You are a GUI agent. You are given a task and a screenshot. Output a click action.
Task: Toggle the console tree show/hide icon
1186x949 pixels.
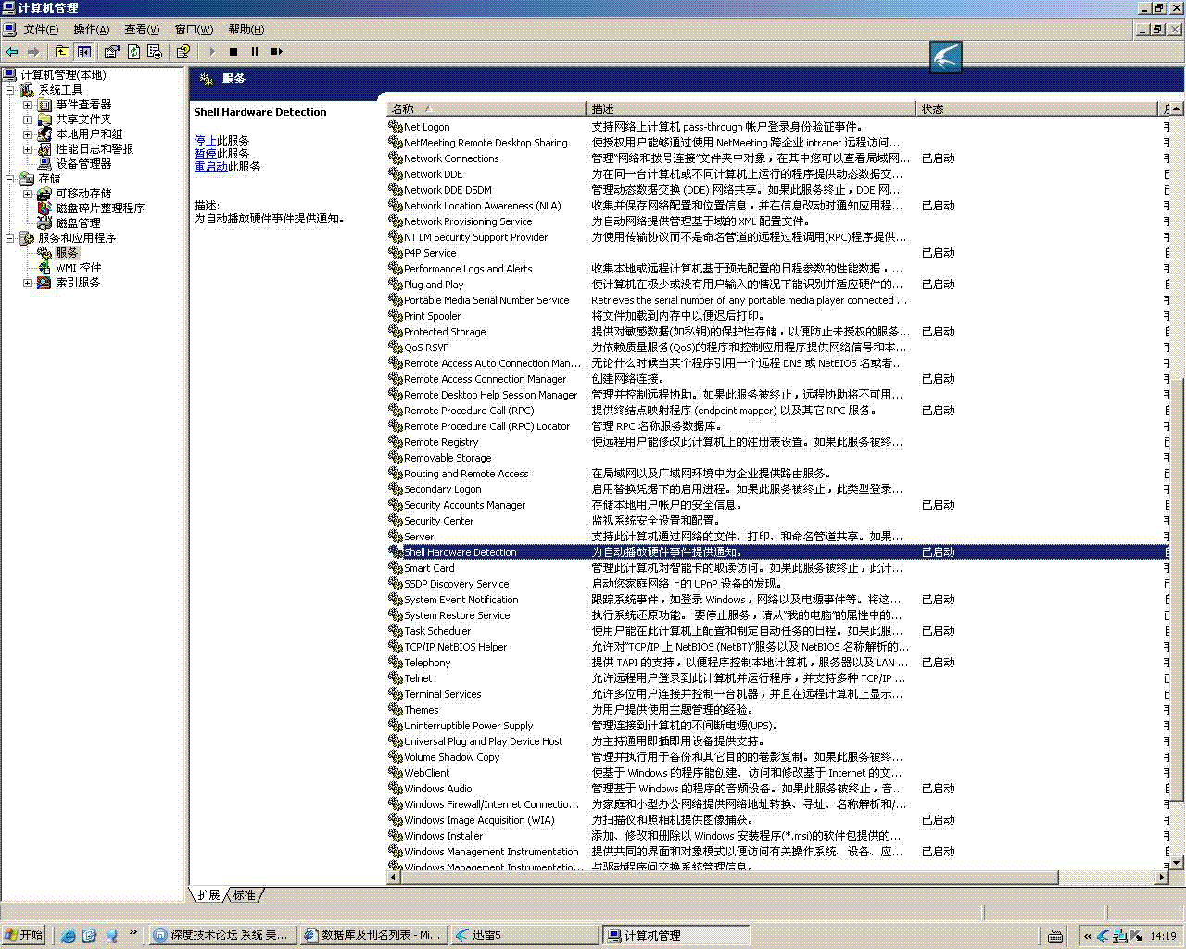coord(84,52)
